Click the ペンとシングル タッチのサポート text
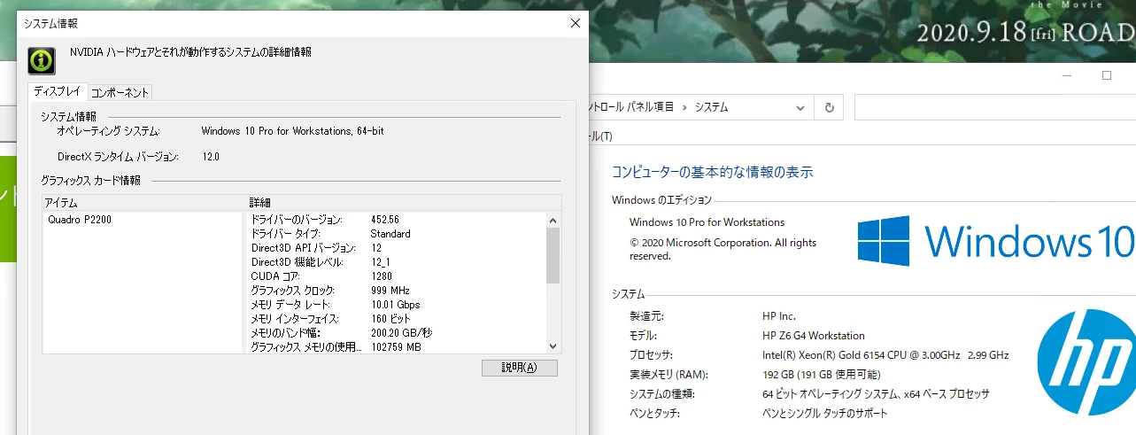The image size is (1136, 435). (824, 413)
